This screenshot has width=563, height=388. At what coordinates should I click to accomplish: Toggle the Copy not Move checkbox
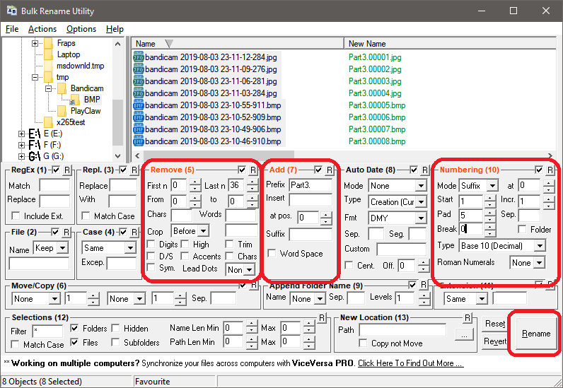point(364,343)
